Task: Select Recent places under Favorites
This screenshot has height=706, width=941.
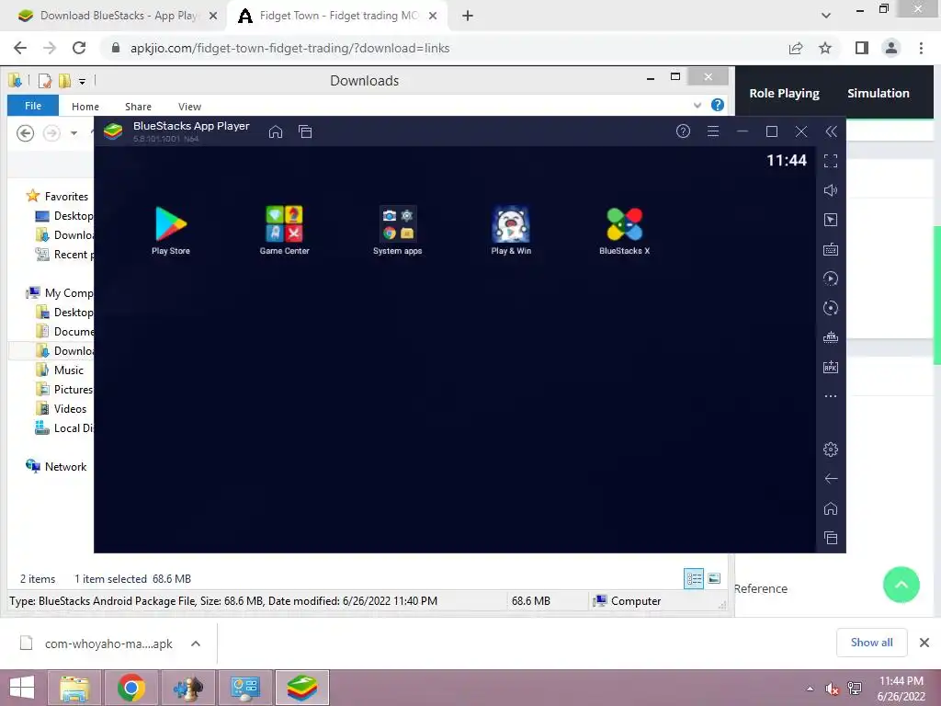Action: pyautogui.click(x=65, y=255)
